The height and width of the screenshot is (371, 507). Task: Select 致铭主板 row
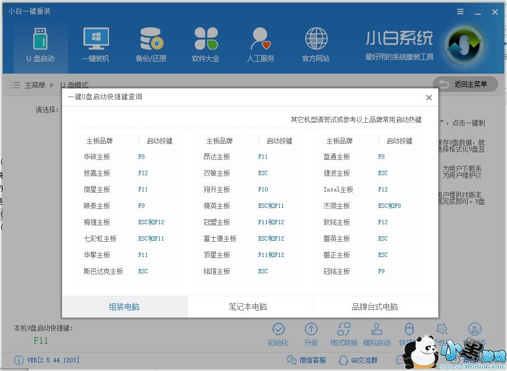(x=370, y=222)
